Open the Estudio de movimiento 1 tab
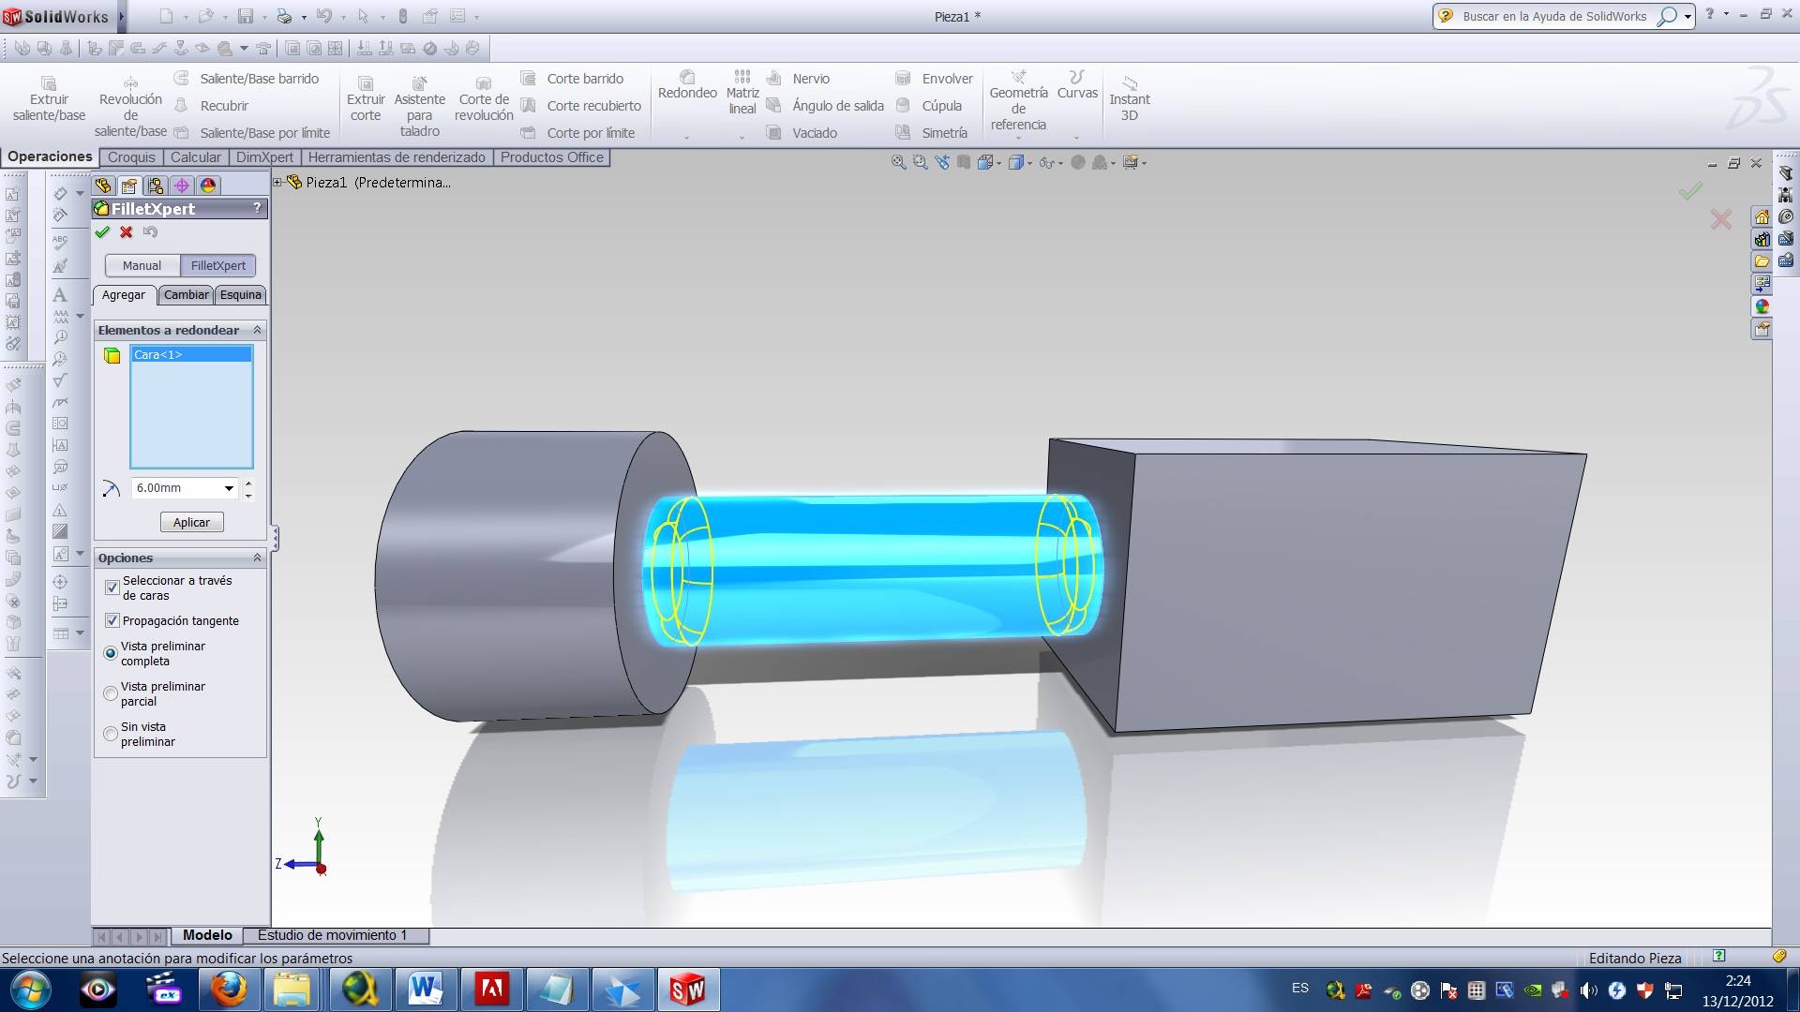 333,935
